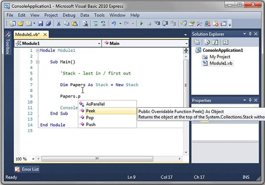Open the 100 % zoom level dropdown
This screenshot has width=265, height=185.
(33, 159)
